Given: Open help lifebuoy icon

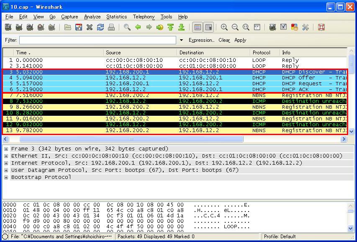Looking at the screenshot, I should click(321, 27).
